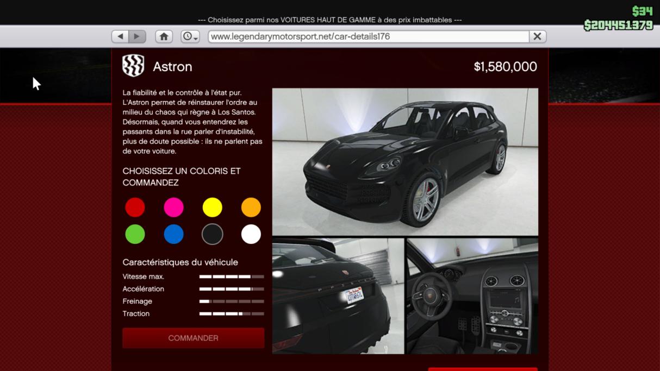
Task: Go to the browser home page
Action: (x=164, y=36)
